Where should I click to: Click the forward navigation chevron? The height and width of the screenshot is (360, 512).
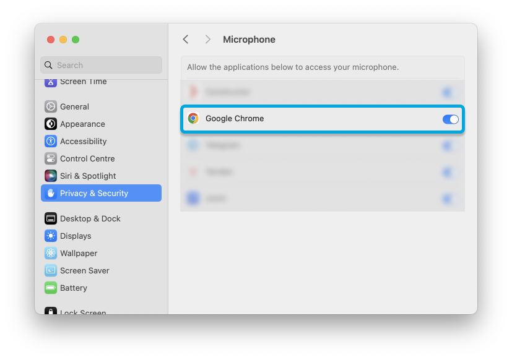tap(208, 39)
